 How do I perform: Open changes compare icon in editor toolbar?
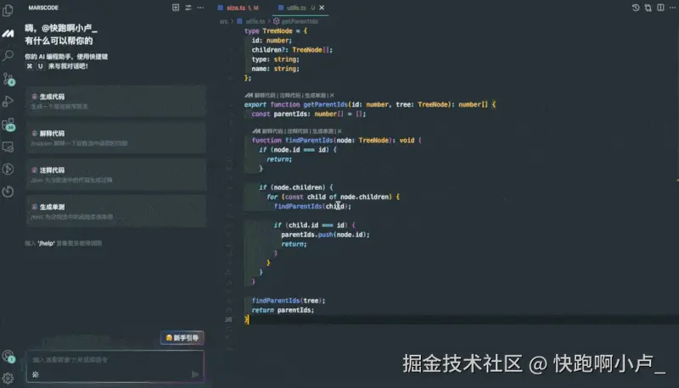648,8
